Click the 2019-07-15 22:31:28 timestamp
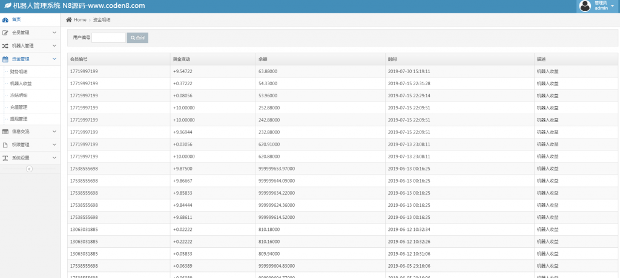This screenshot has width=620, height=278. pyautogui.click(x=409, y=84)
